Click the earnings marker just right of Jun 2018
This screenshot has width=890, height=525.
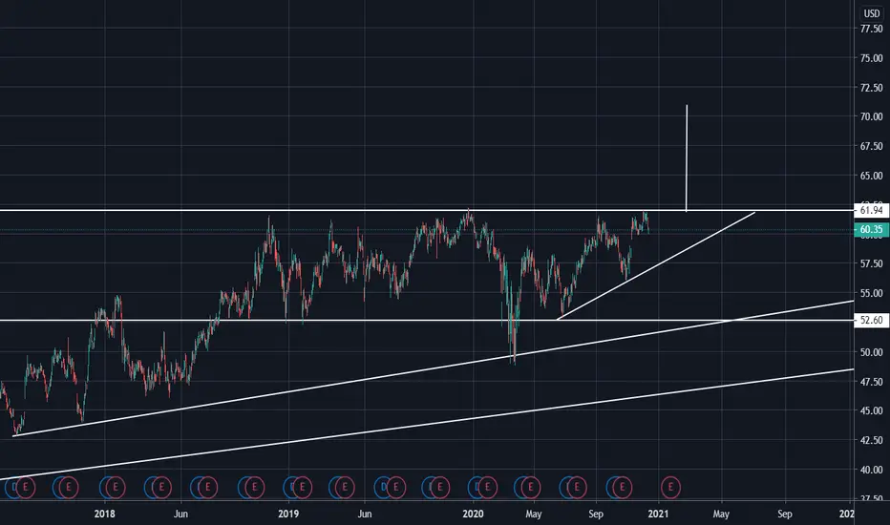pyautogui.click(x=208, y=487)
